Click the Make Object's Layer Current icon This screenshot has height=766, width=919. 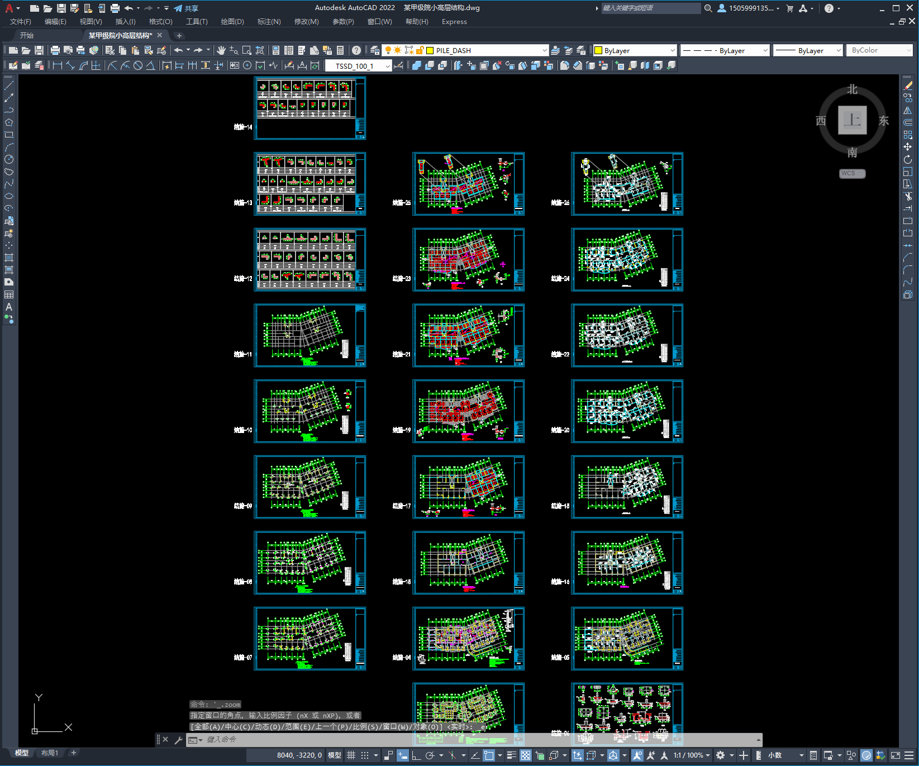click(x=555, y=50)
